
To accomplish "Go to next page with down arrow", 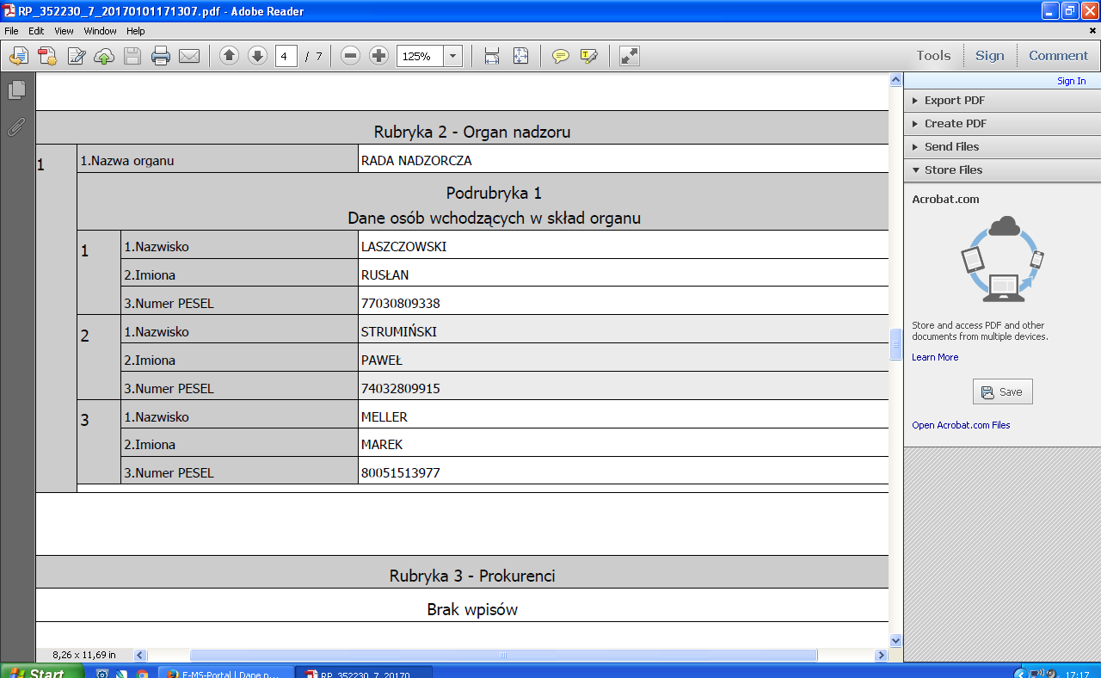I will click(x=257, y=56).
